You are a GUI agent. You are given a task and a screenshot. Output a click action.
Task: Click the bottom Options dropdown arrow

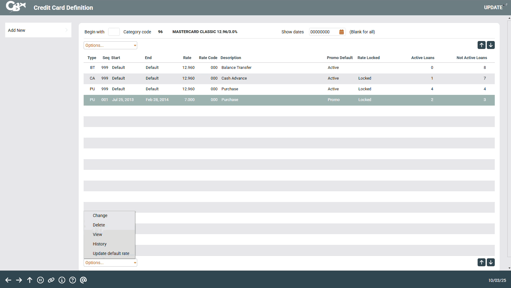135,263
